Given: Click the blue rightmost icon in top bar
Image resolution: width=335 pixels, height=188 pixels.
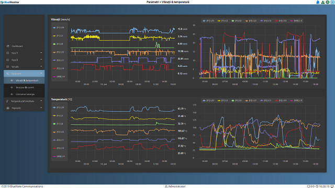Looking at the screenshot, I should 332,2.
